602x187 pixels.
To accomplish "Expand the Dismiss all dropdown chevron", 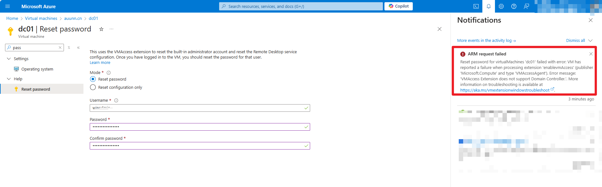I will coord(590,40).
